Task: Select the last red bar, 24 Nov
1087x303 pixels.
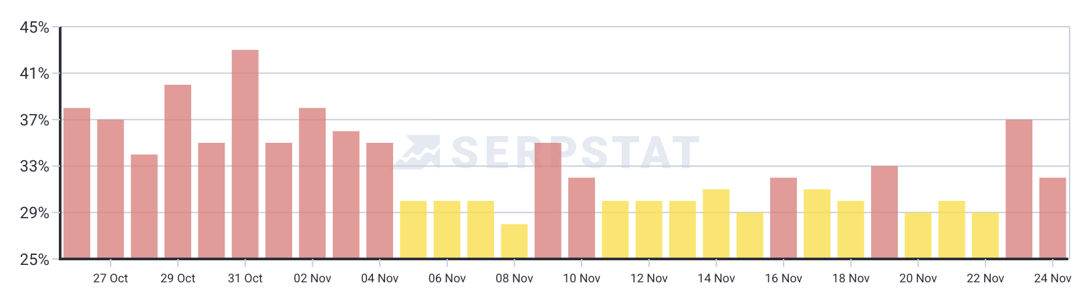Action: click(x=1052, y=218)
